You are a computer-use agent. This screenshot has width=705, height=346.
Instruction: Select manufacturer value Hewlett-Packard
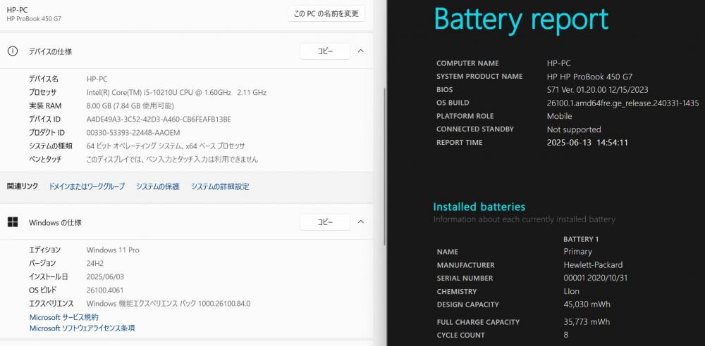(593, 264)
